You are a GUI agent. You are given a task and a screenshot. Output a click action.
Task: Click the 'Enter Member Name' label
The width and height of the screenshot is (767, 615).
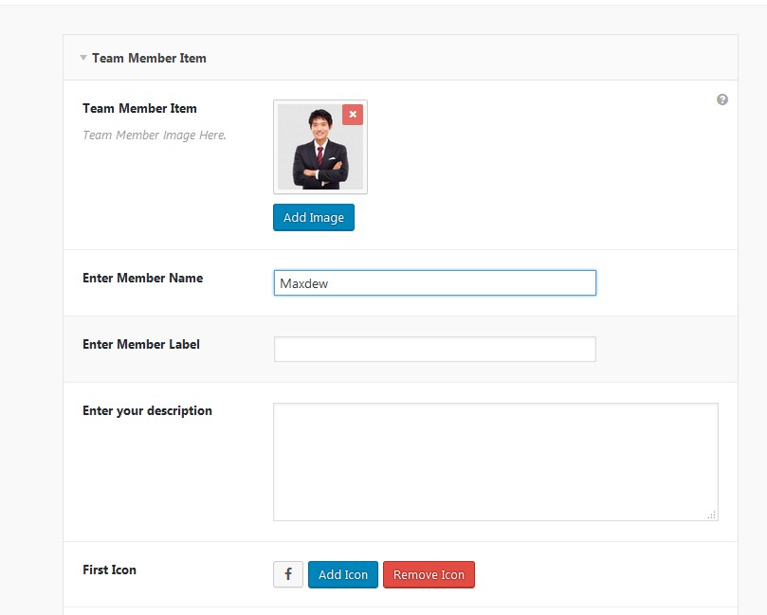pyautogui.click(x=143, y=279)
